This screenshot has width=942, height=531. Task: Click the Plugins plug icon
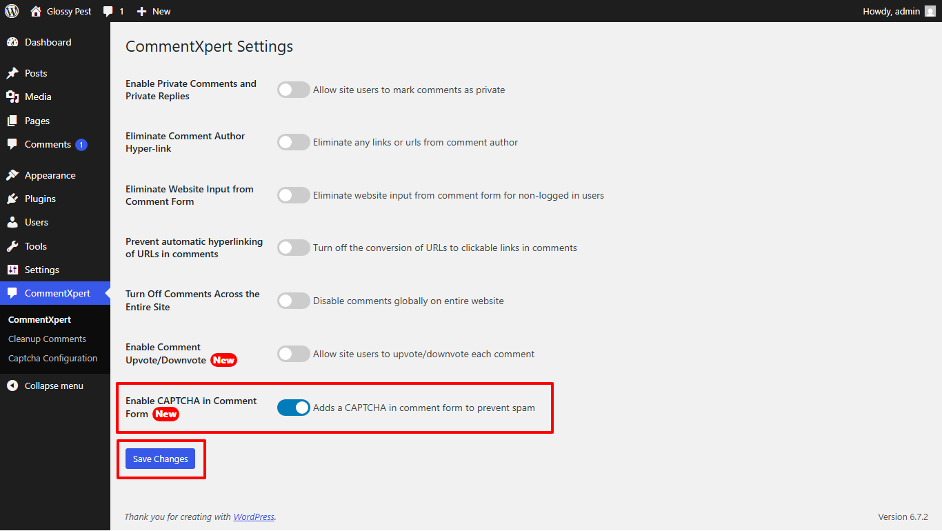[12, 199]
